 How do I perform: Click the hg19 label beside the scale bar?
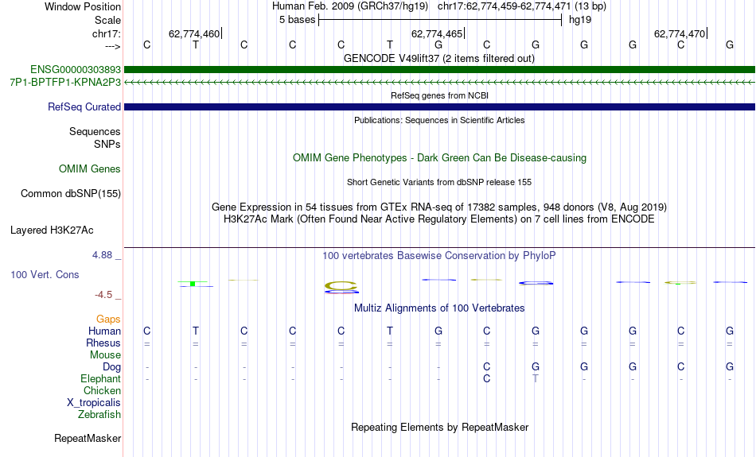(x=580, y=20)
